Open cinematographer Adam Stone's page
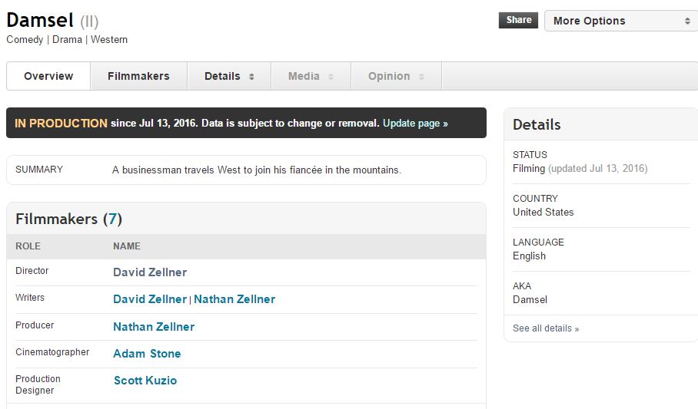 pyautogui.click(x=147, y=354)
